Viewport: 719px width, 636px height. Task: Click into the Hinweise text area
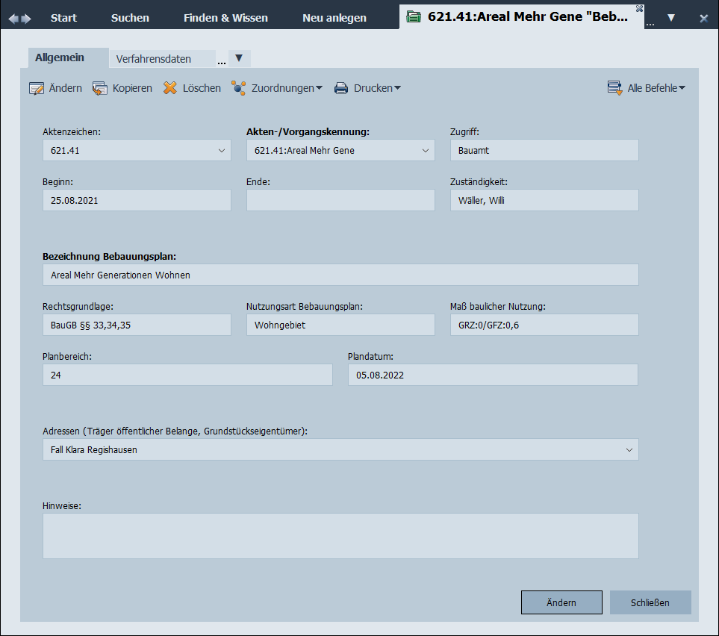pos(340,535)
